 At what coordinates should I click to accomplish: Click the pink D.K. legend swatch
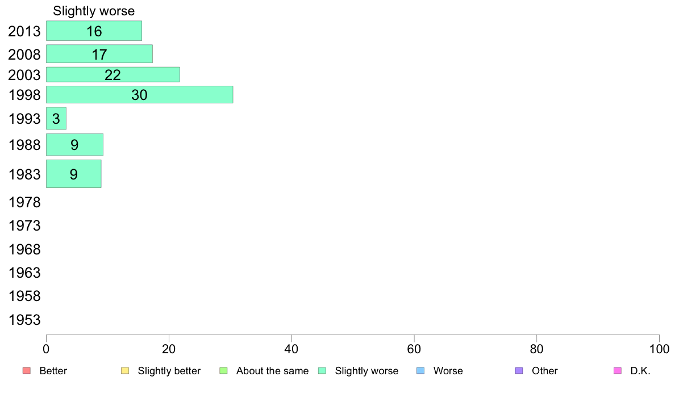point(618,371)
